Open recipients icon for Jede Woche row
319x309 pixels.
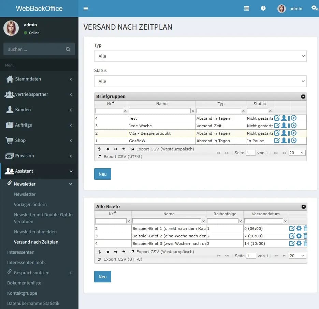pyautogui.click(x=284, y=126)
